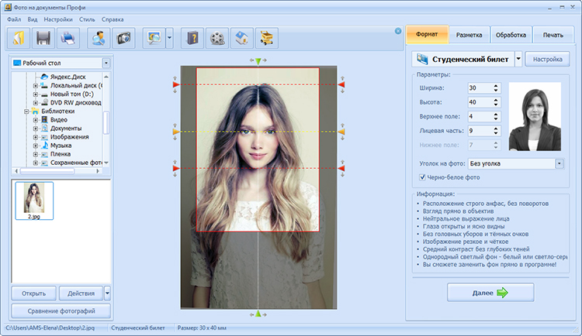Click the camera capture icon

(x=123, y=36)
